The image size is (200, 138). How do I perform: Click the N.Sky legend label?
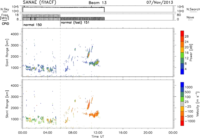click(5, 9)
